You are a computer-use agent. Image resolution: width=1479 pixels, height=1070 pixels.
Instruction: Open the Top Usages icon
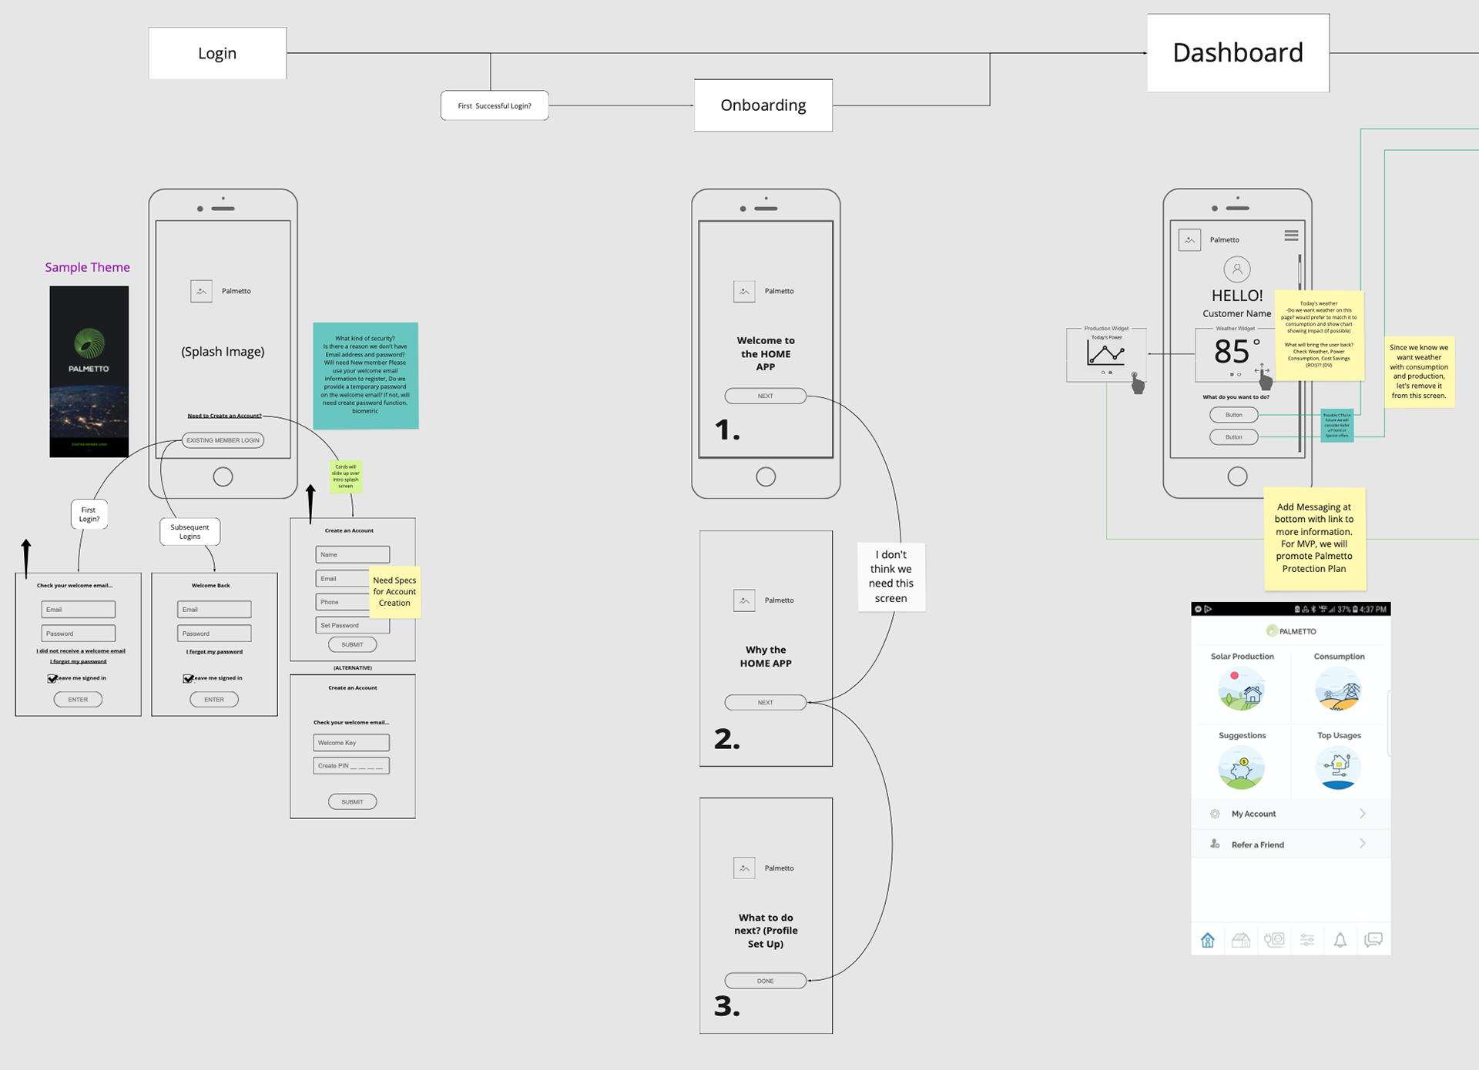click(1338, 767)
